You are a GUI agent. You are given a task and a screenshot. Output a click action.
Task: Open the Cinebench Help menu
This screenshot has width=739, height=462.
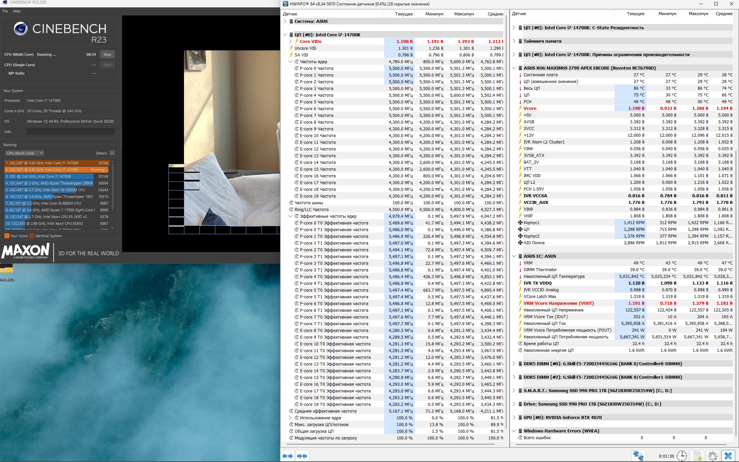pyautogui.click(x=16, y=11)
